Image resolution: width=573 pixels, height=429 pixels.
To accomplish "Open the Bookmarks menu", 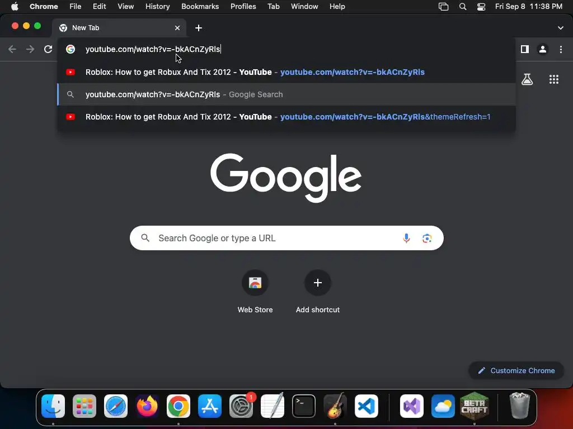I will (200, 6).
